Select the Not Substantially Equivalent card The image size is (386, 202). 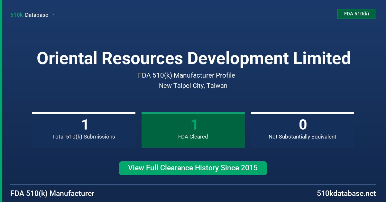[x=302, y=130]
